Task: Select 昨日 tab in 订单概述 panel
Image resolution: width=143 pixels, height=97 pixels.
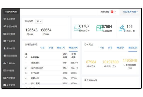Action: 110,48
